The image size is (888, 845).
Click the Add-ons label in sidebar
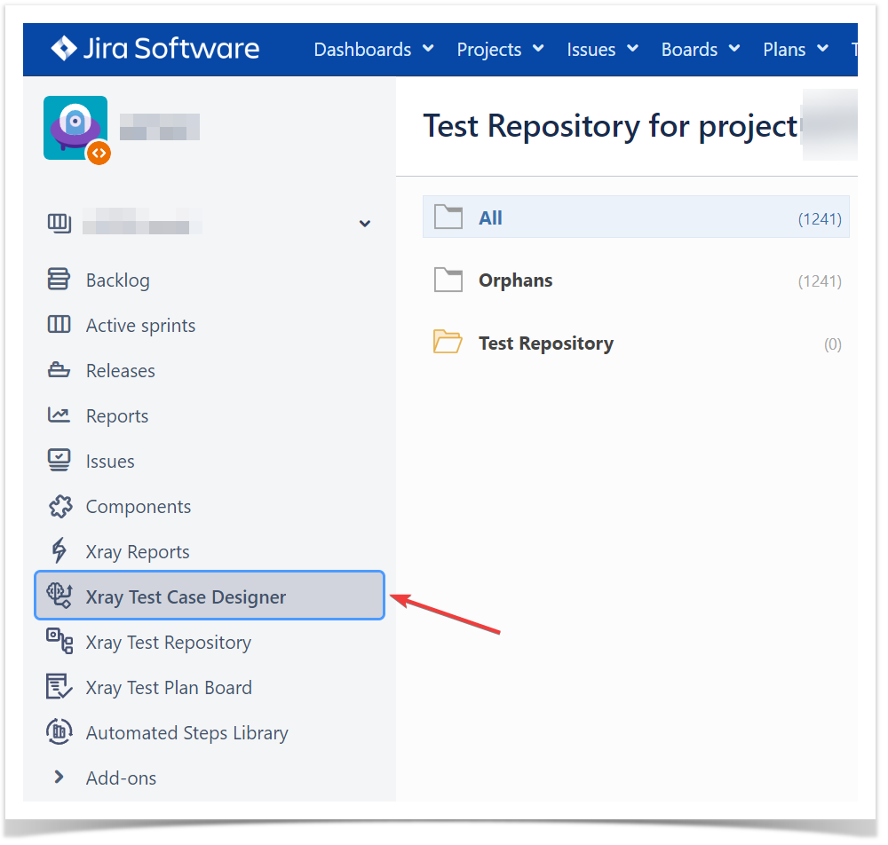pyautogui.click(x=121, y=778)
